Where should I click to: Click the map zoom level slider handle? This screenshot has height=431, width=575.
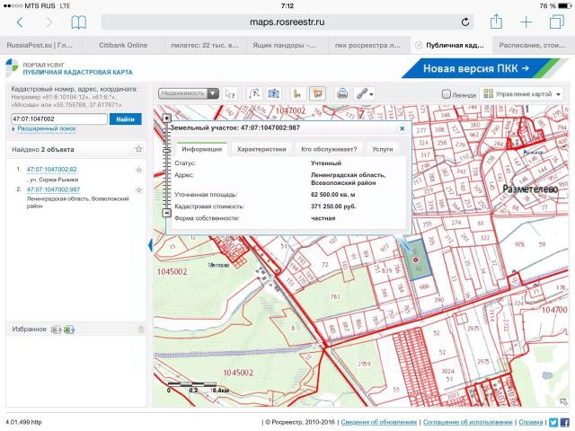point(166,151)
